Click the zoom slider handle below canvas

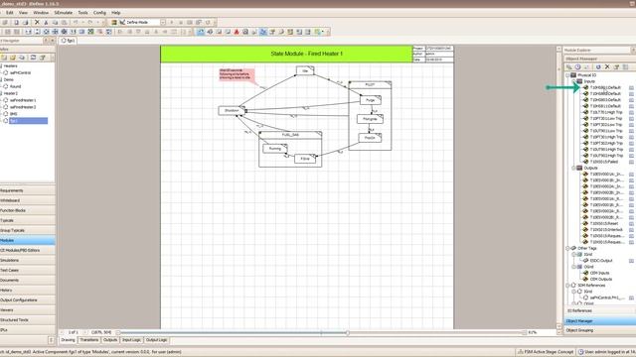point(347,333)
